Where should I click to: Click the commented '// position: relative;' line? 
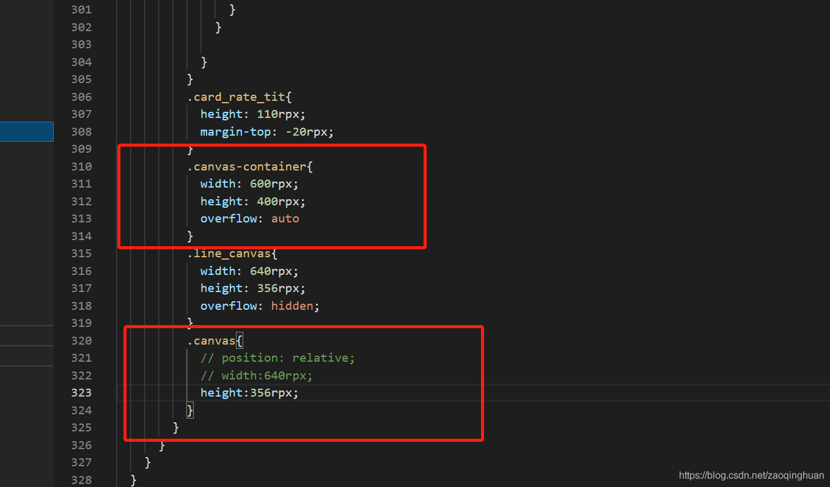click(x=277, y=357)
